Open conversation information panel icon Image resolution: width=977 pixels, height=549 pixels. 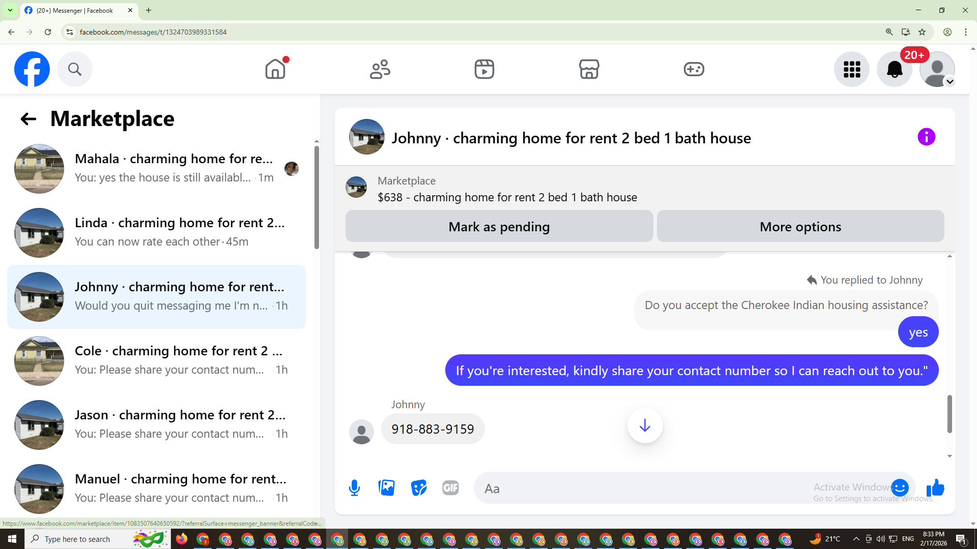click(926, 137)
